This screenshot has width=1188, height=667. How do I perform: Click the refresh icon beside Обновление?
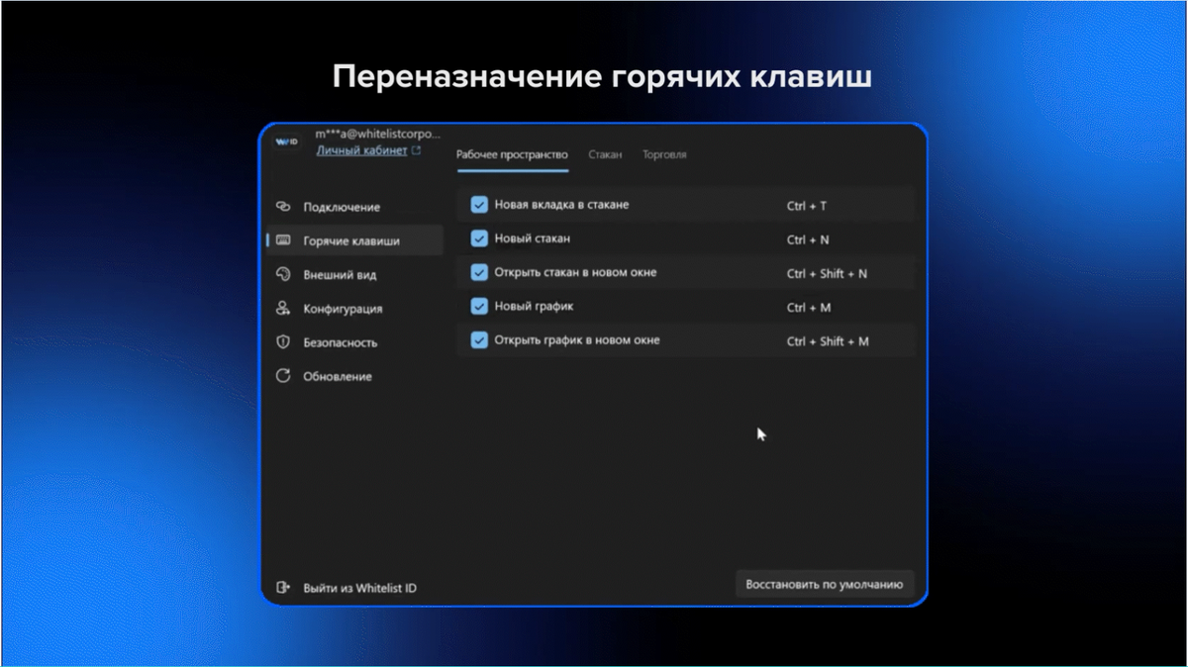click(x=283, y=376)
